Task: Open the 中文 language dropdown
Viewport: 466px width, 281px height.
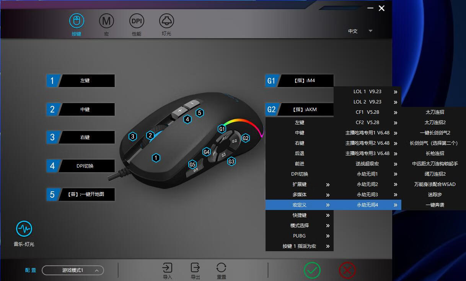Action: [360, 31]
